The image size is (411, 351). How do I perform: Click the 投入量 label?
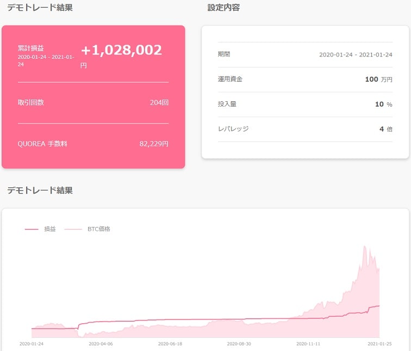(227, 104)
